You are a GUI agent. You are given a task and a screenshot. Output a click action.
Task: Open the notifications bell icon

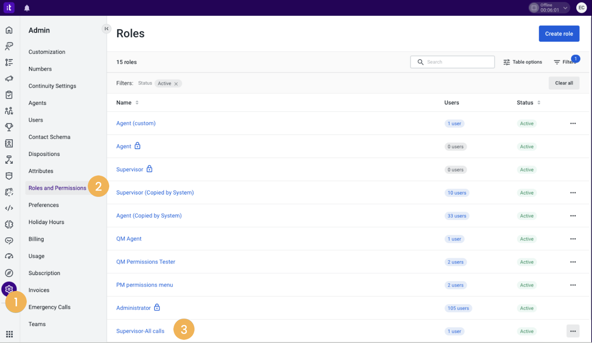coord(27,8)
